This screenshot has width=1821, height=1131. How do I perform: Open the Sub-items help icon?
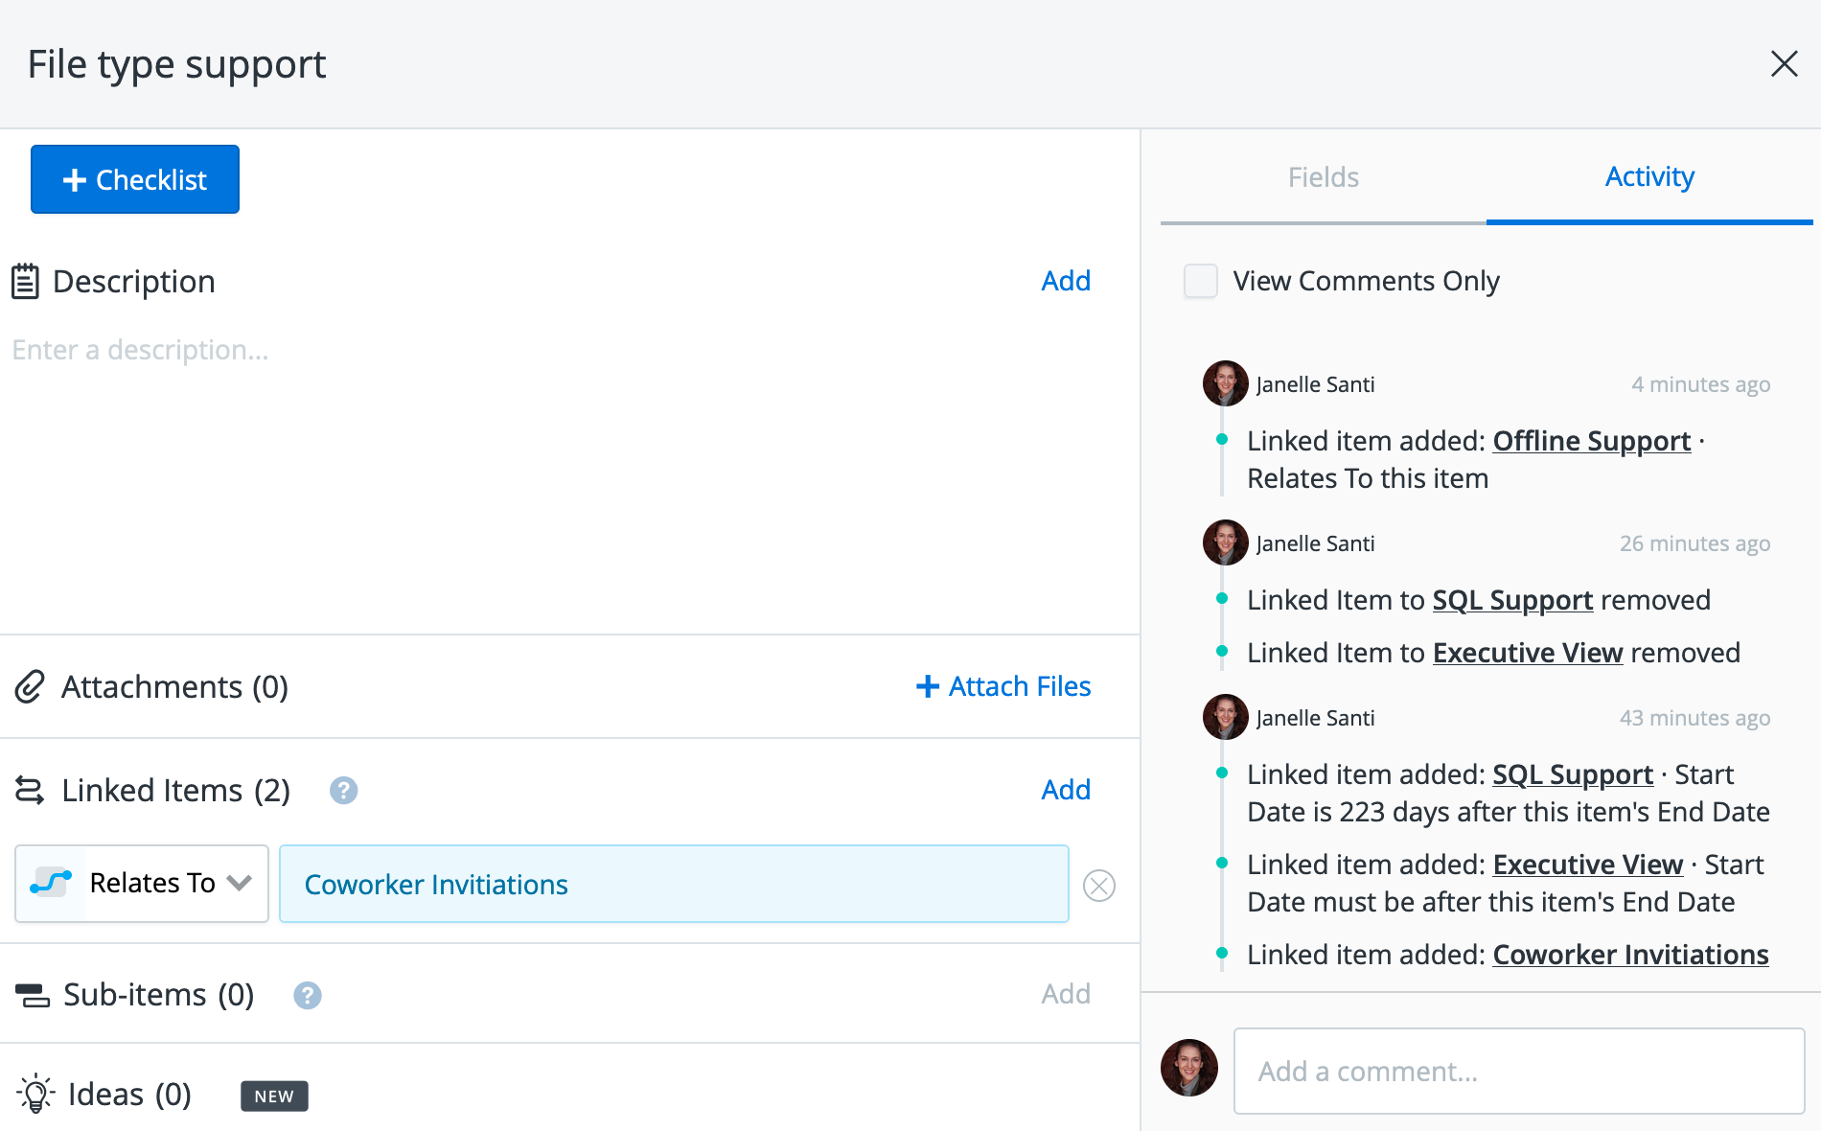pos(307,996)
